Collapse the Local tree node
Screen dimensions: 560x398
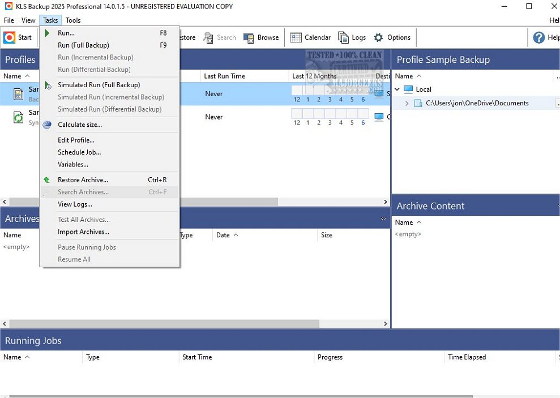397,89
